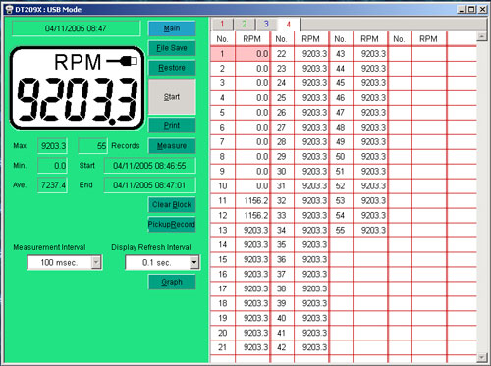
Task: Minimize the DT209X window
Action: click(462, 9)
